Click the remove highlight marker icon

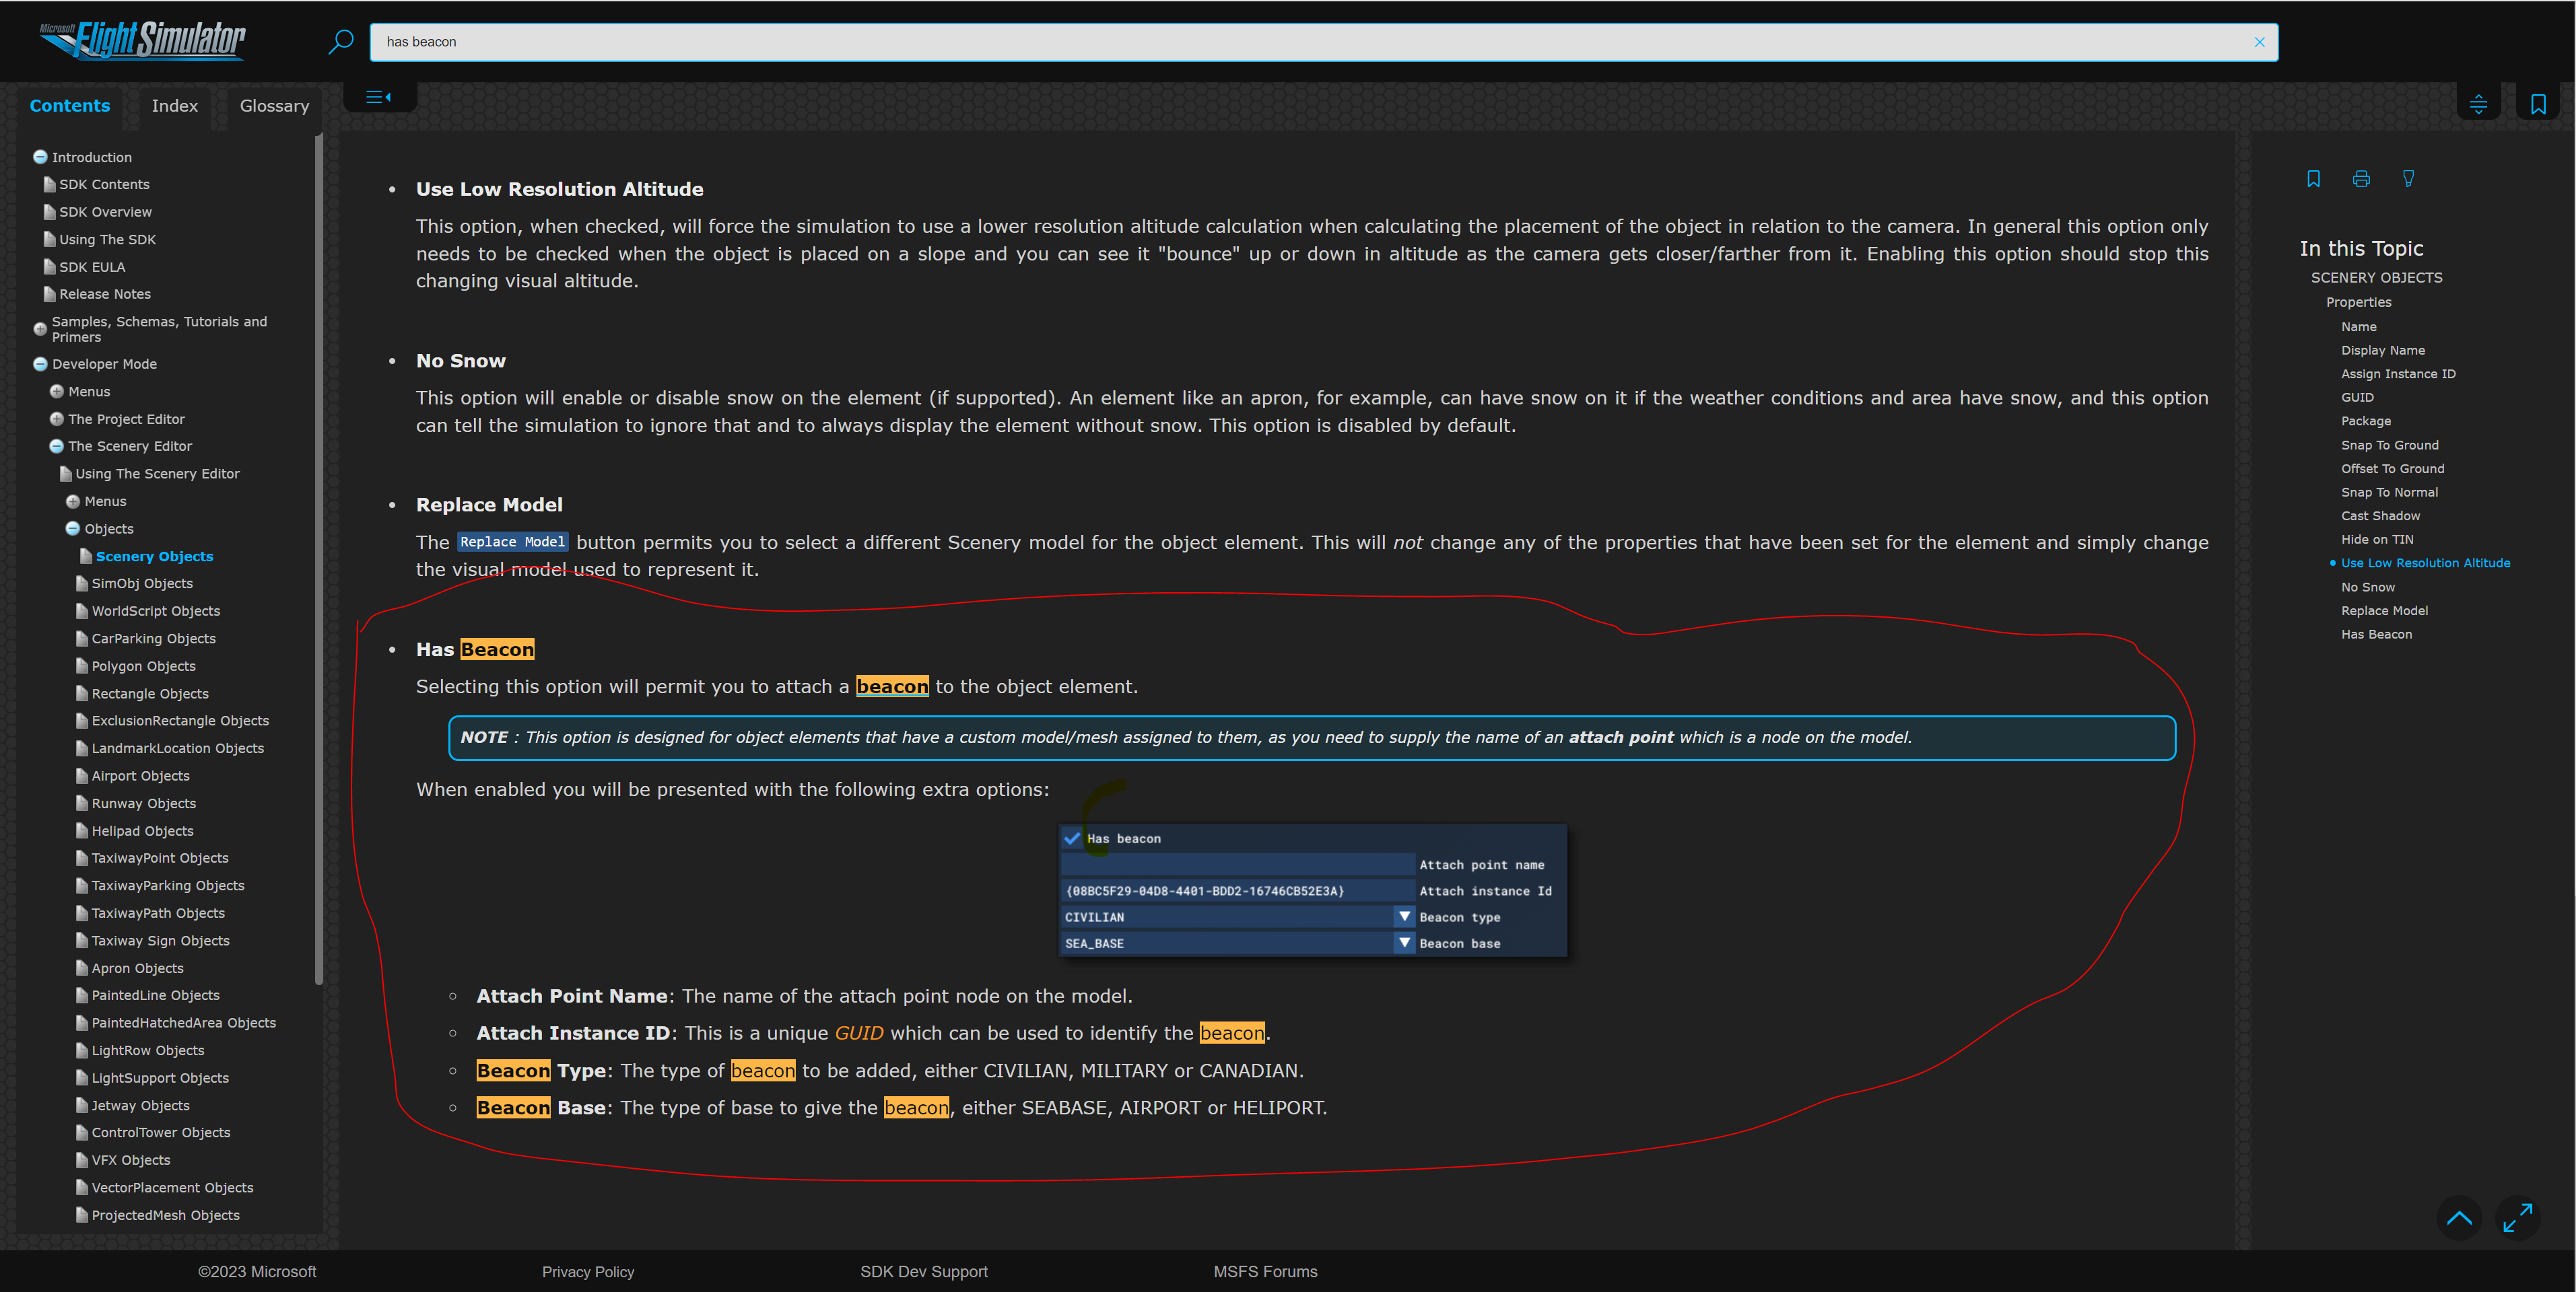point(2408,179)
